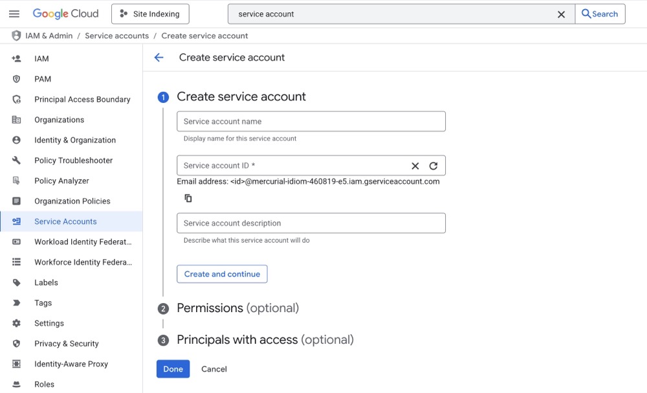Click the Principal Access Boundary icon

pyautogui.click(x=17, y=99)
